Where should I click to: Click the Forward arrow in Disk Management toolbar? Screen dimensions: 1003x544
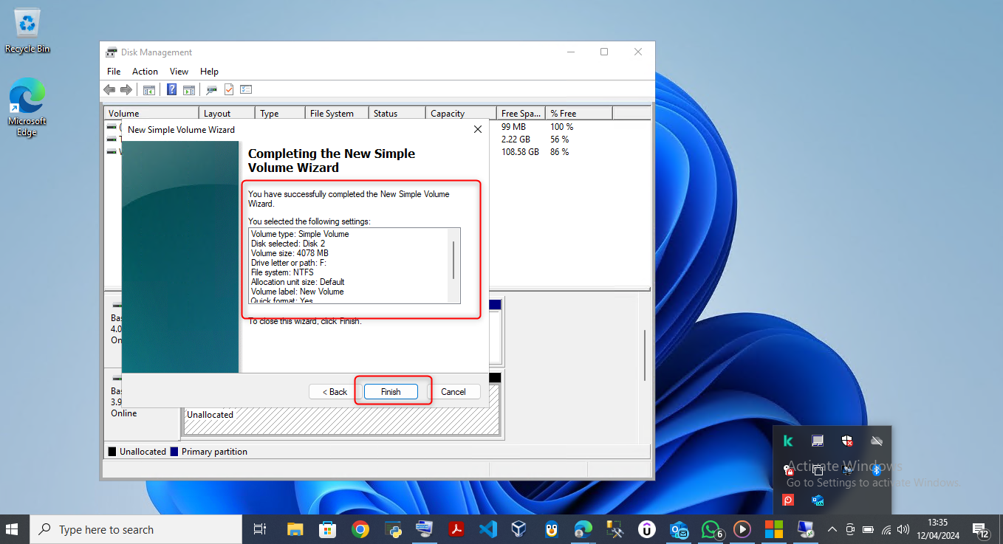(x=126, y=89)
